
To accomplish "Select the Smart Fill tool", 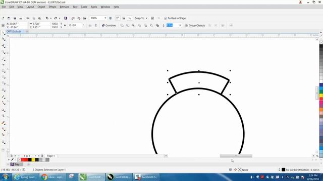I will (x=4, y=135).
